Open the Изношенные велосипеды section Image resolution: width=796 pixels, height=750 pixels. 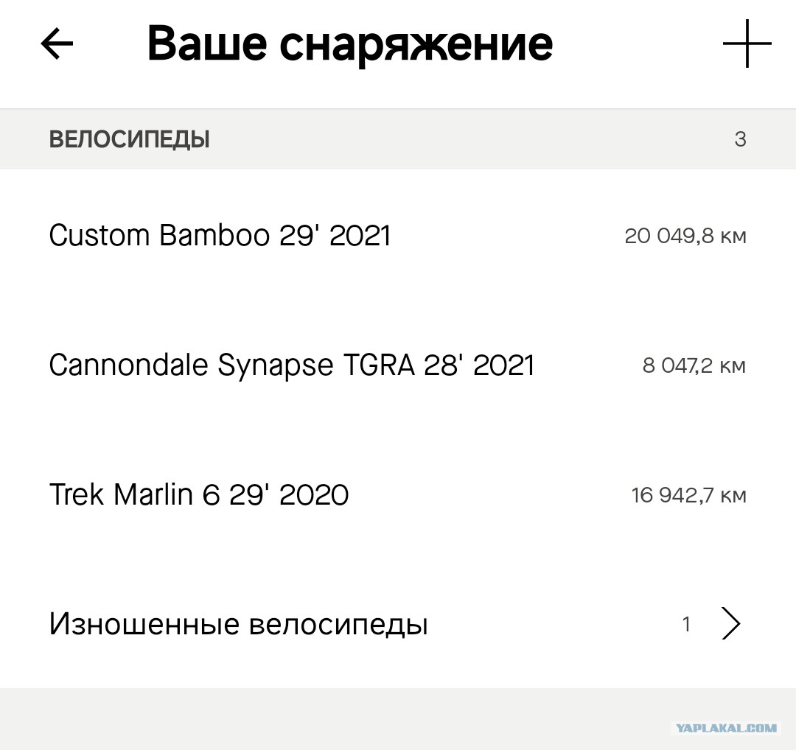[x=398, y=623]
